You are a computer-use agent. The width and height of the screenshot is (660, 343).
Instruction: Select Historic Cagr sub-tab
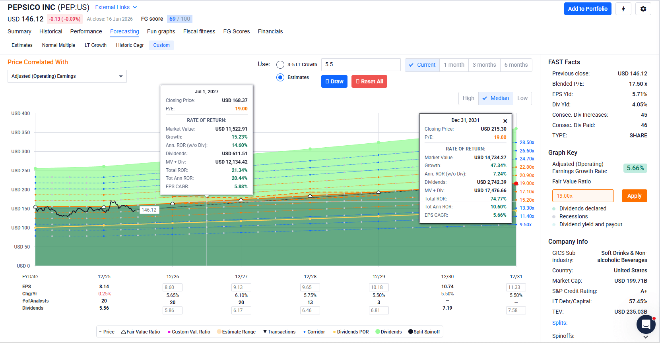point(130,45)
